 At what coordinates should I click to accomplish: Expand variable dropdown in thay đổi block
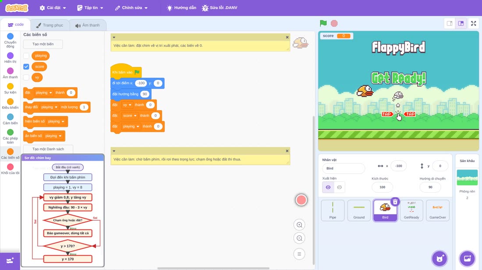(49, 107)
